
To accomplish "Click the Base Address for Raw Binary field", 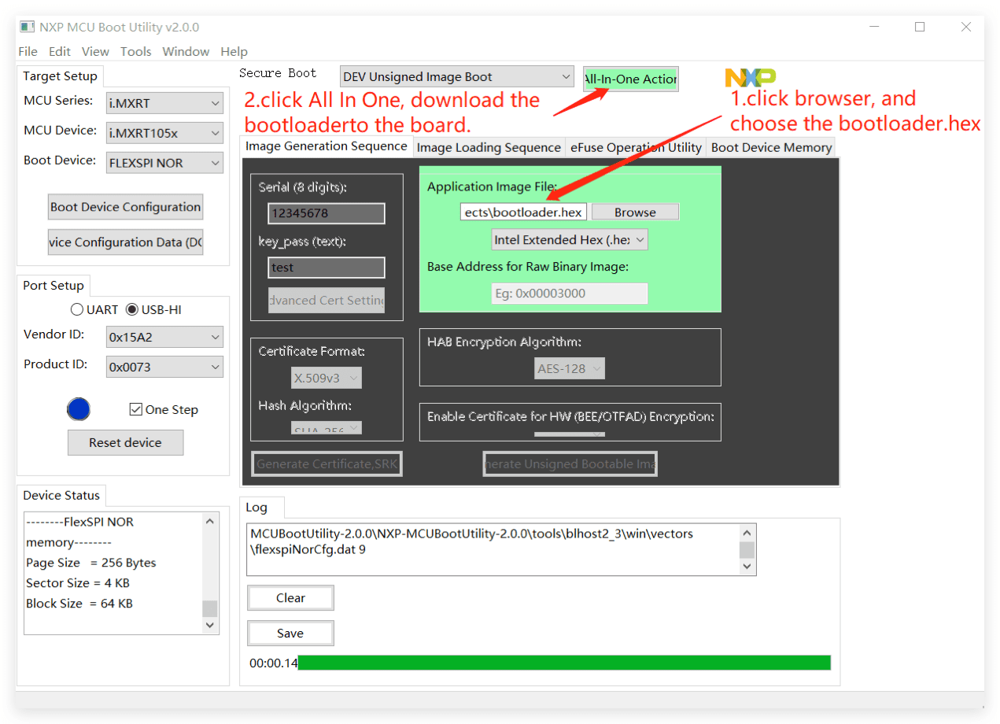I will click(x=570, y=294).
